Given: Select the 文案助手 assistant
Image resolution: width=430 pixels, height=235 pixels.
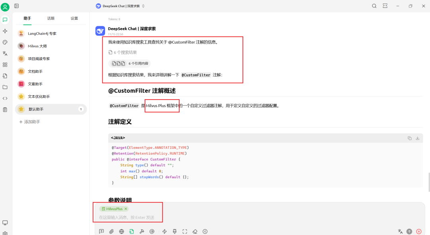Looking at the screenshot, I should 51,84.
